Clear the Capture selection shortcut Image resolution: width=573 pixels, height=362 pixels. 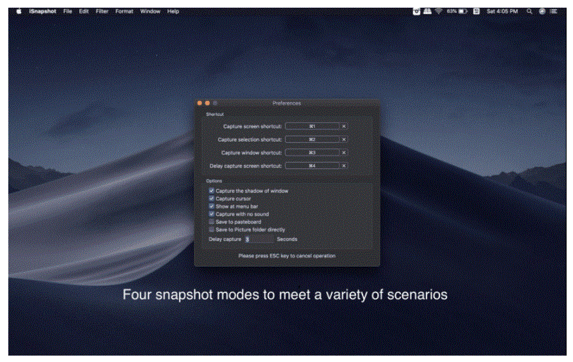(x=344, y=139)
